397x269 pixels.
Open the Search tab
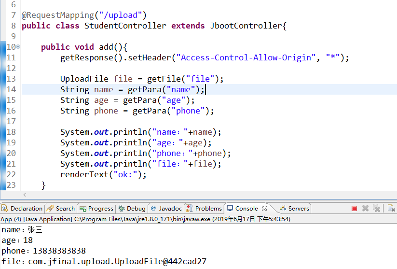pyautogui.click(x=61, y=209)
